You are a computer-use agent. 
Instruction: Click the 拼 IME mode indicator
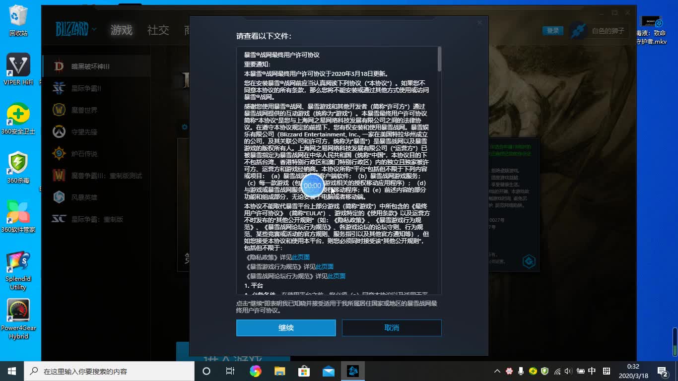tap(606, 371)
